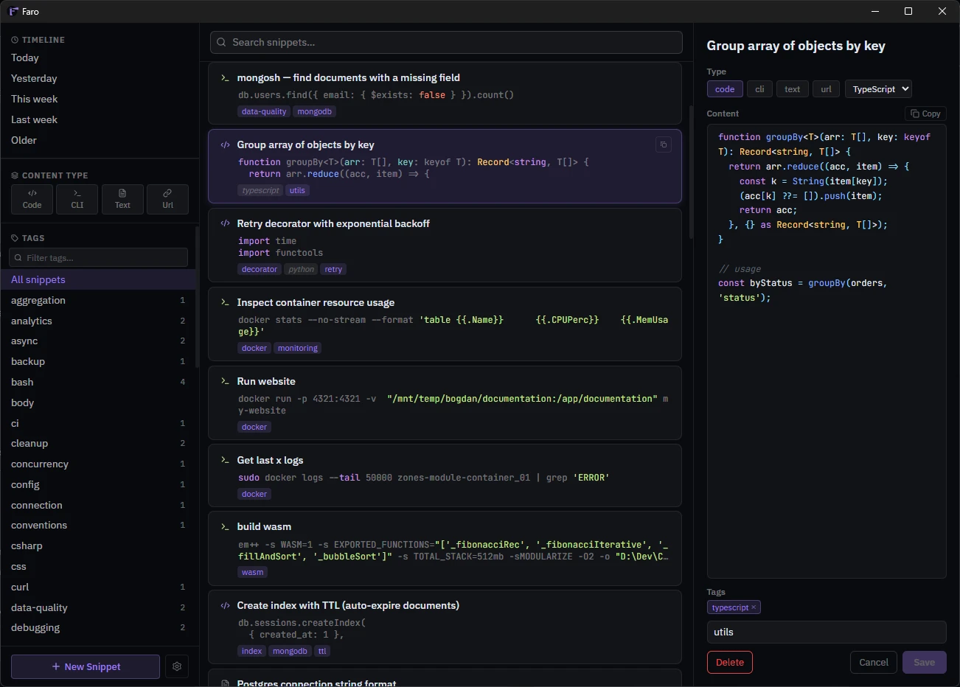960x687 pixels.
Task: Set snippet type to cli
Action: click(759, 89)
